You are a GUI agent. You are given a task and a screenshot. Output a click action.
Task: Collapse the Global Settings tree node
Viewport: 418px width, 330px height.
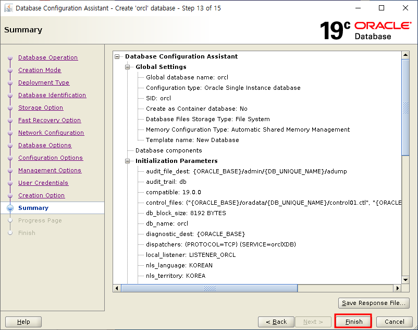[x=127, y=67]
